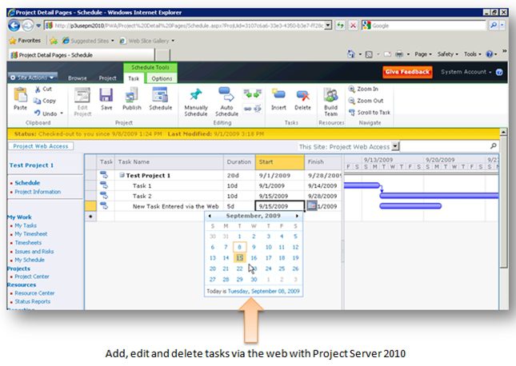Click the Paste icon in Clipboard group
The height and width of the screenshot is (366, 516).
[21, 95]
